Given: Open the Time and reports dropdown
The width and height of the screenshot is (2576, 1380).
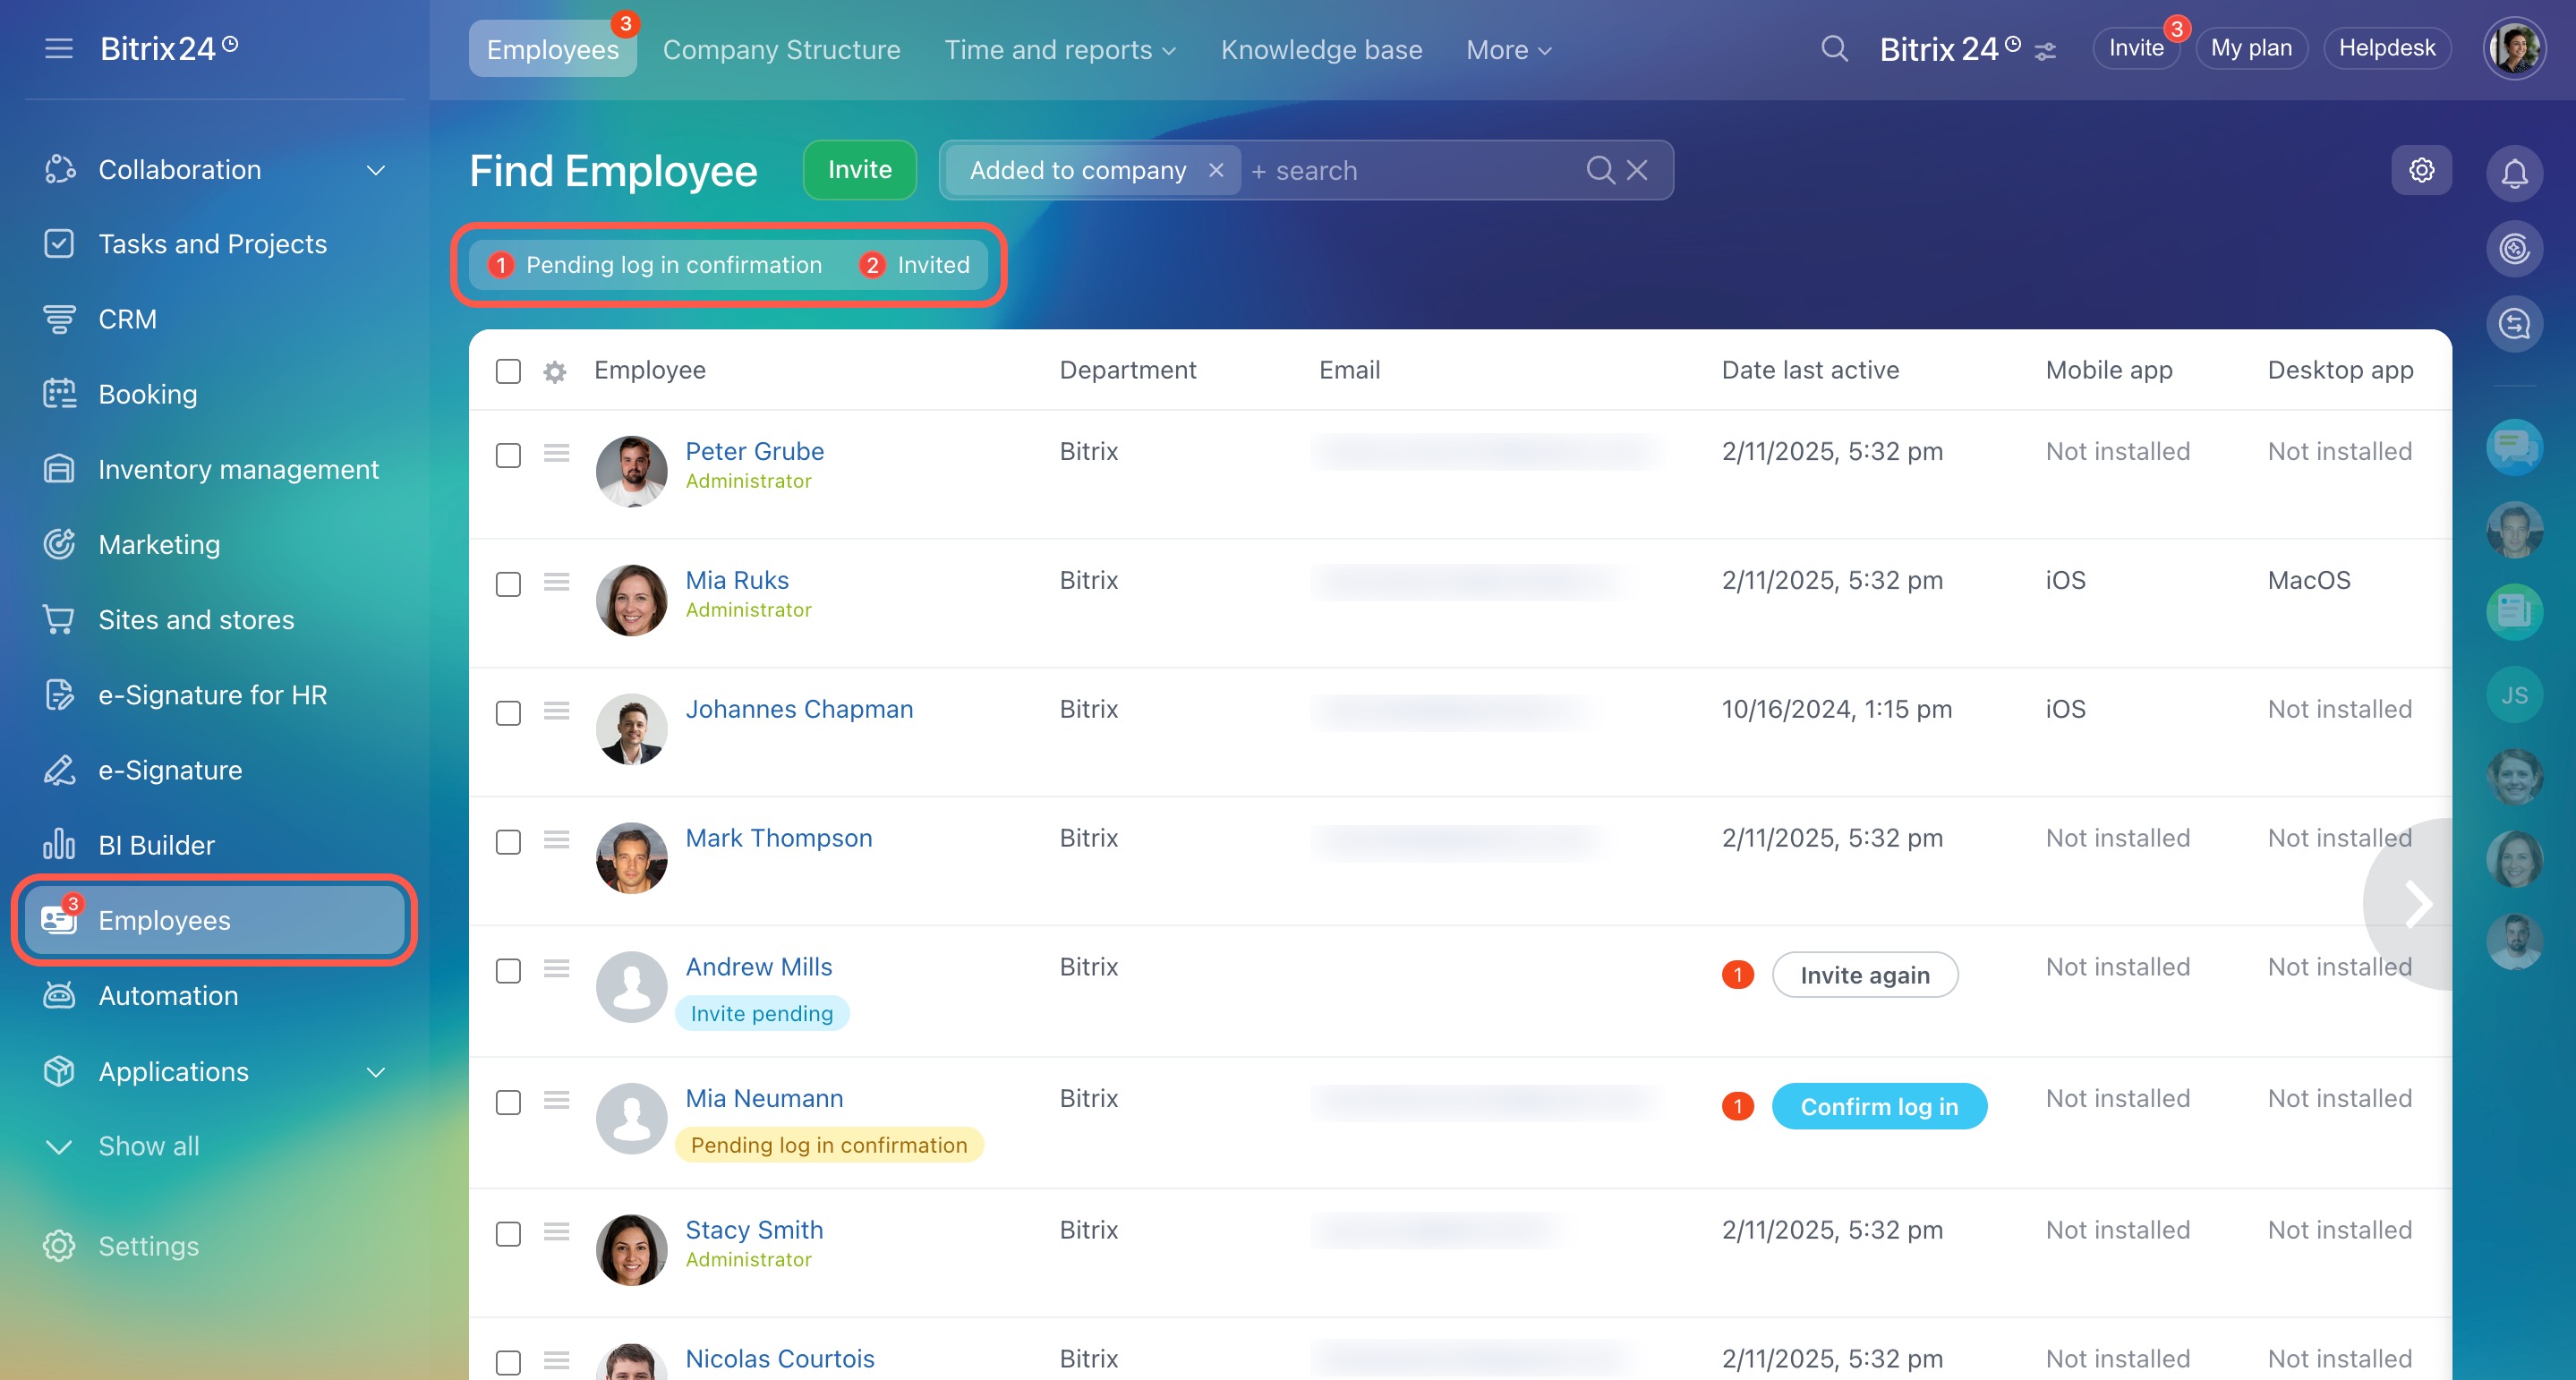Looking at the screenshot, I should pos(1059,50).
